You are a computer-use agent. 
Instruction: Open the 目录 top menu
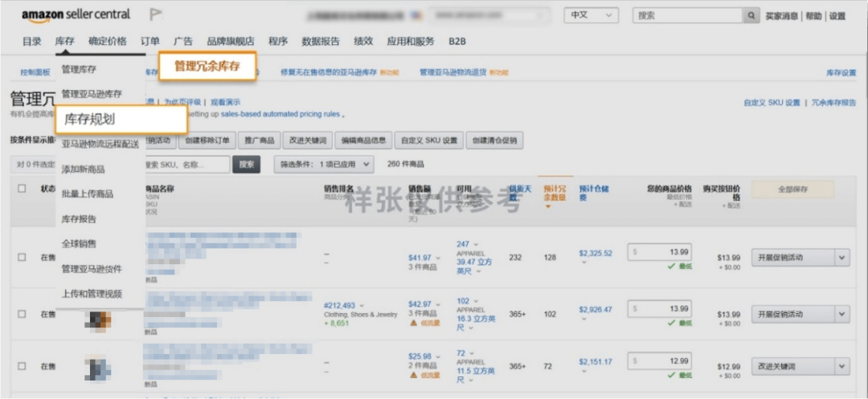click(31, 42)
